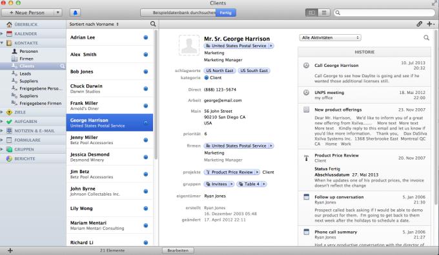Click the arrow on Table 4 group tag
439x255 pixels.
pyautogui.click(x=264, y=184)
